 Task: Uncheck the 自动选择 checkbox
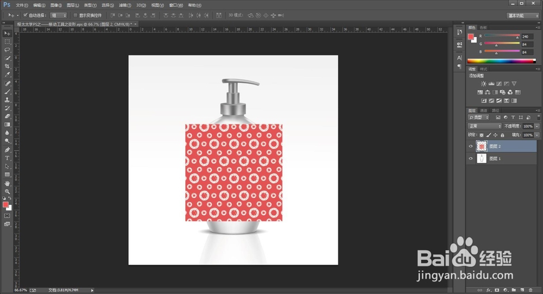click(x=26, y=15)
